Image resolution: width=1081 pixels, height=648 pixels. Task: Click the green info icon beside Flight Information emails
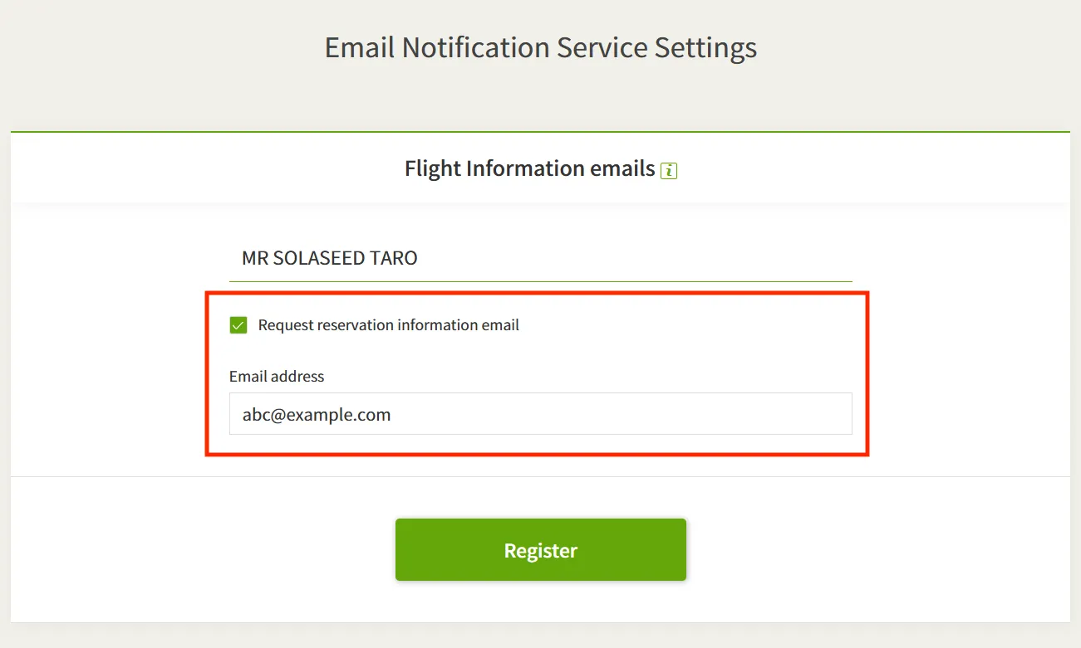click(x=669, y=171)
